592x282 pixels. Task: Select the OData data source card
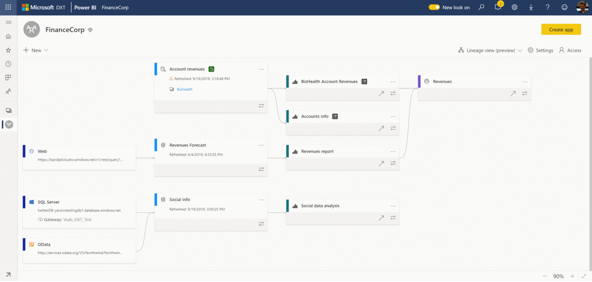[x=79, y=250]
